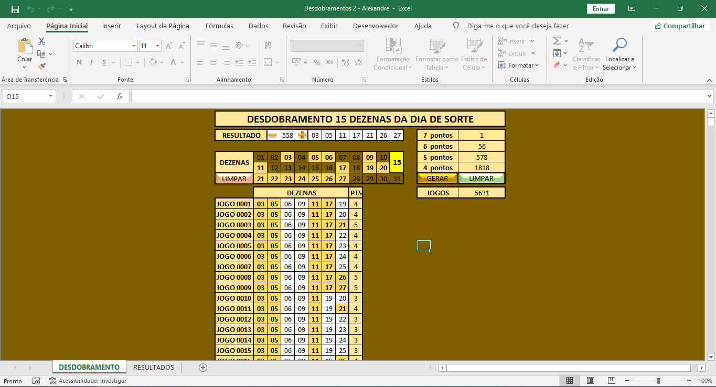Click the Fill down arrow icon

coord(557,53)
